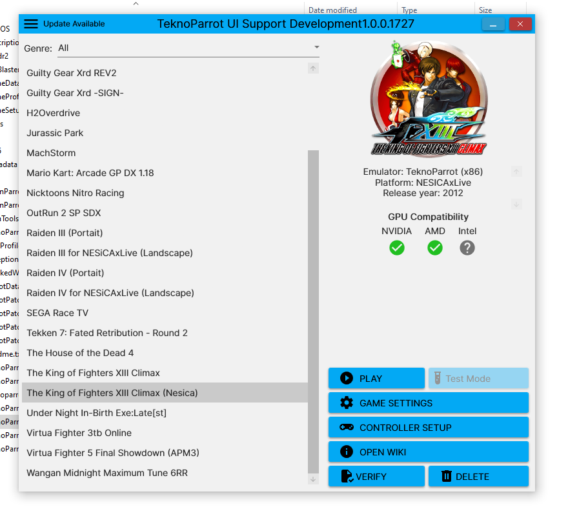Image resolution: width=568 pixels, height=507 pixels.
Task: Click the OPEN WIKI info icon
Action: point(347,452)
